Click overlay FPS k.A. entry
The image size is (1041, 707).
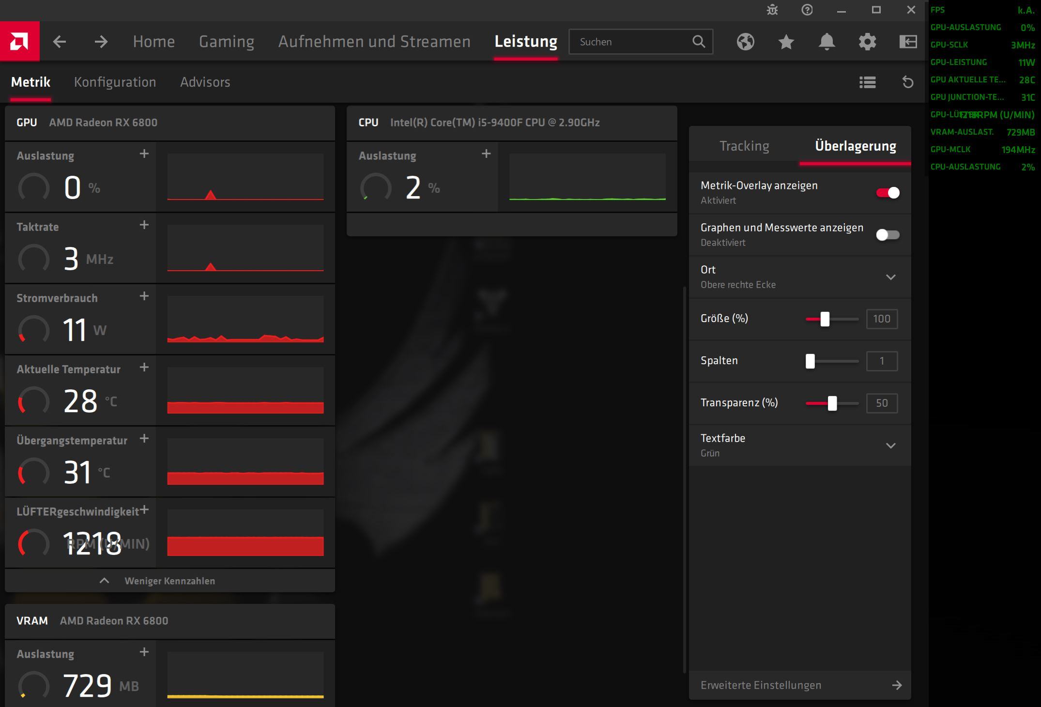coord(982,10)
